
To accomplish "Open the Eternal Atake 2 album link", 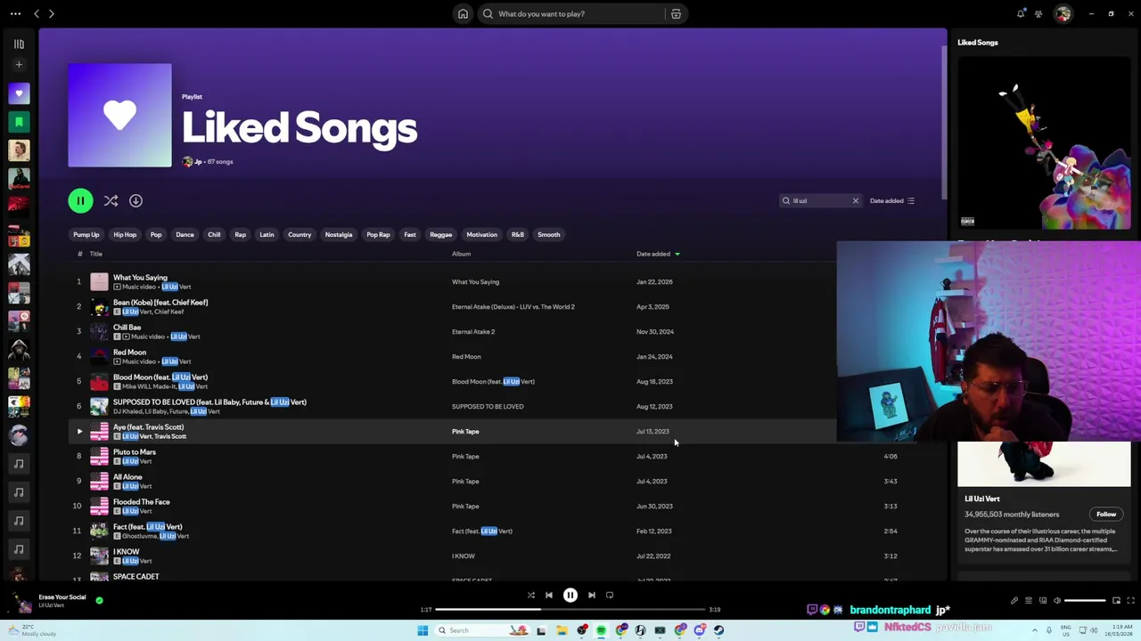I will pyautogui.click(x=473, y=331).
